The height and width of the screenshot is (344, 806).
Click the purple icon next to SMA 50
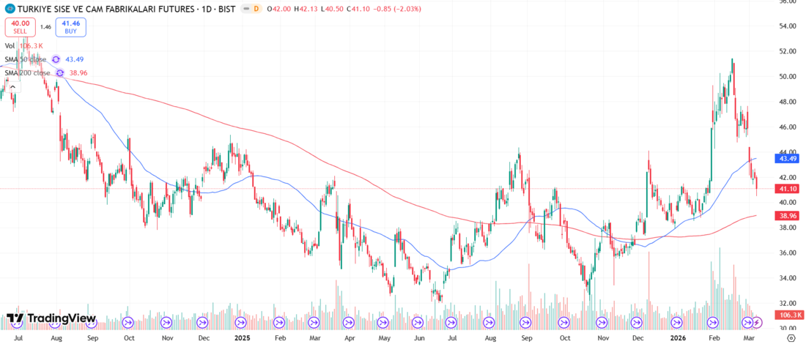click(56, 59)
